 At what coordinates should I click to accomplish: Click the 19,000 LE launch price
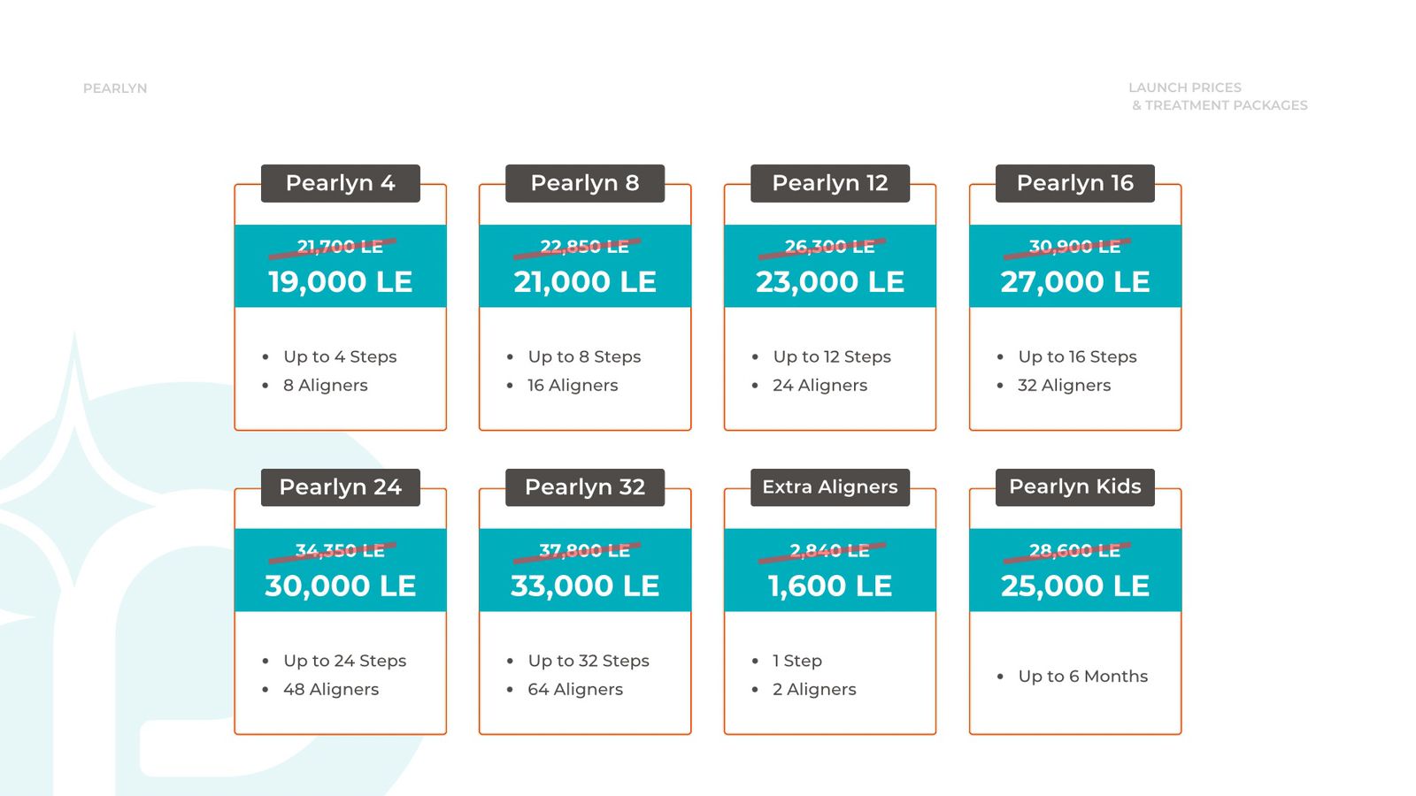pos(340,282)
